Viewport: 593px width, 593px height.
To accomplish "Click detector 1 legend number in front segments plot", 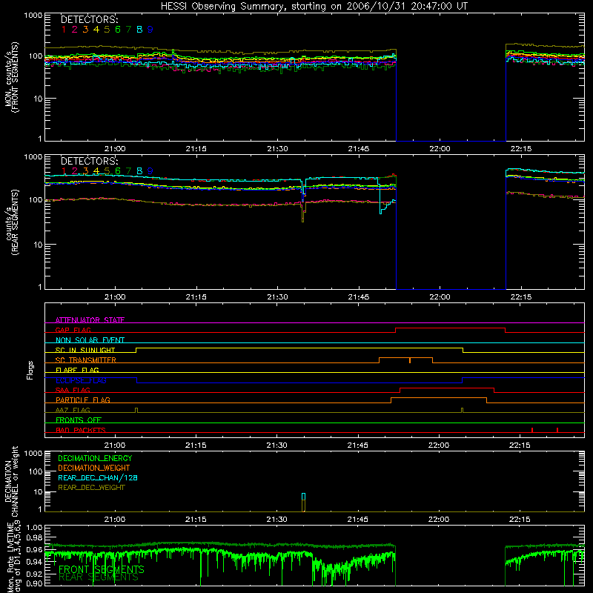I will pyautogui.click(x=64, y=30).
